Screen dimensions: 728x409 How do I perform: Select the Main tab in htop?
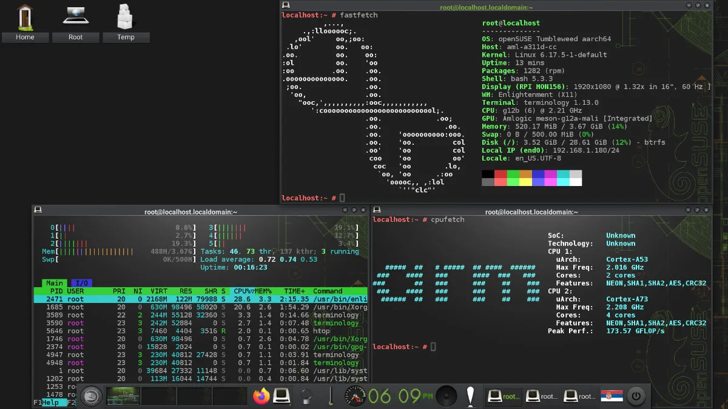click(54, 283)
